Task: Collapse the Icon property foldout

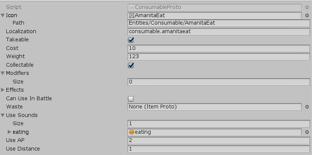Action: click(x=3, y=16)
